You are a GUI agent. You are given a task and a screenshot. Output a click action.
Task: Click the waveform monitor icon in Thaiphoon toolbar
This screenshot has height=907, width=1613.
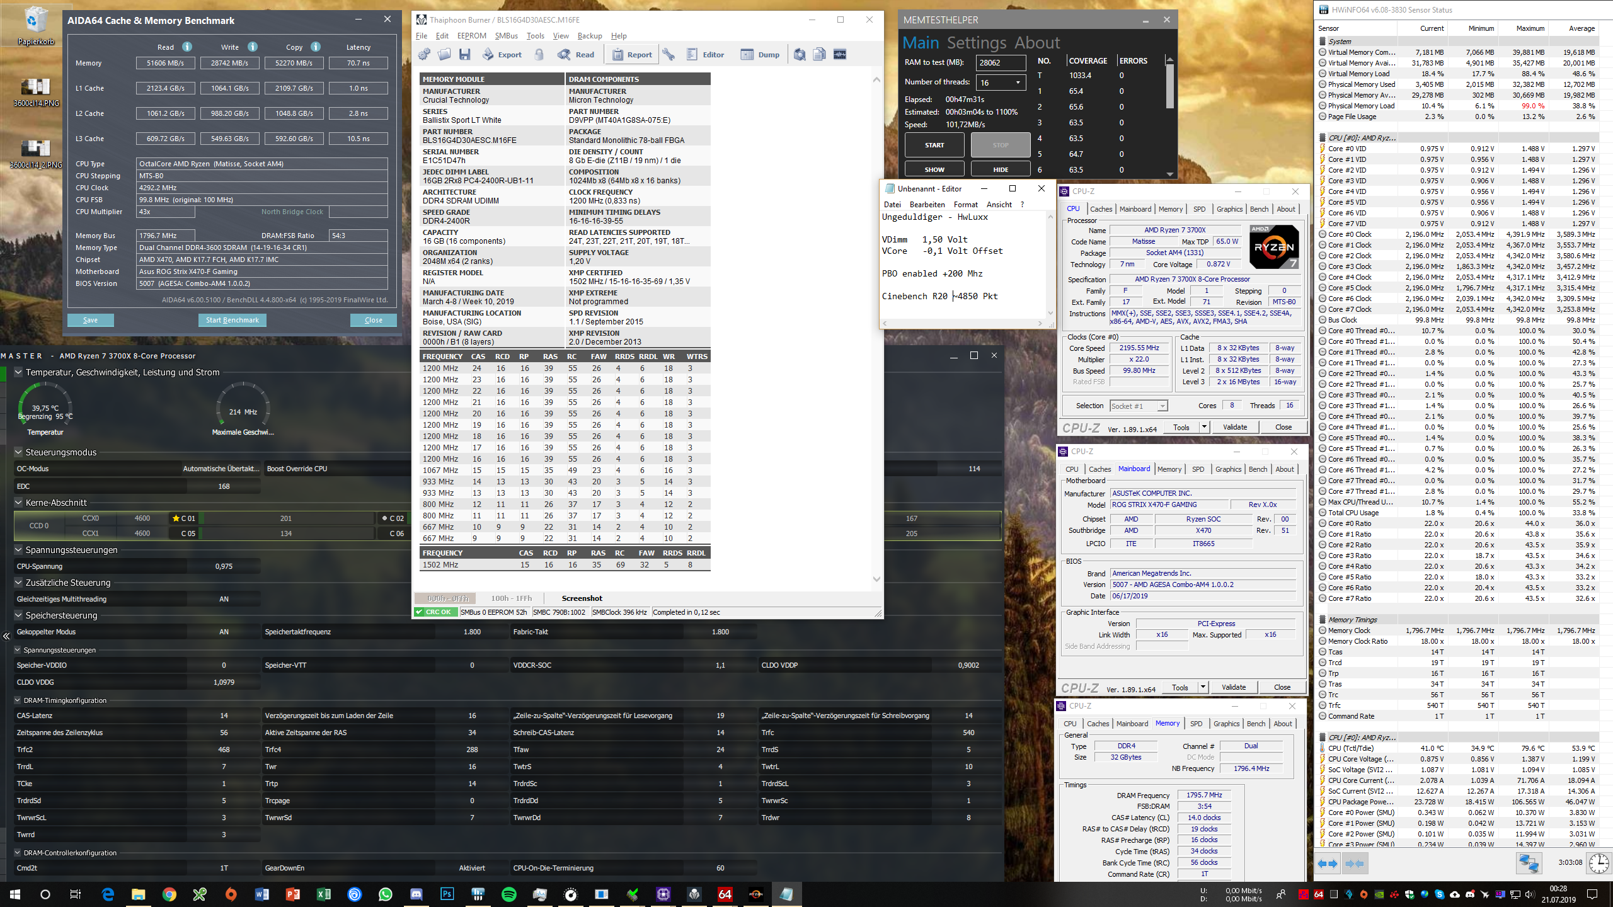coord(840,55)
